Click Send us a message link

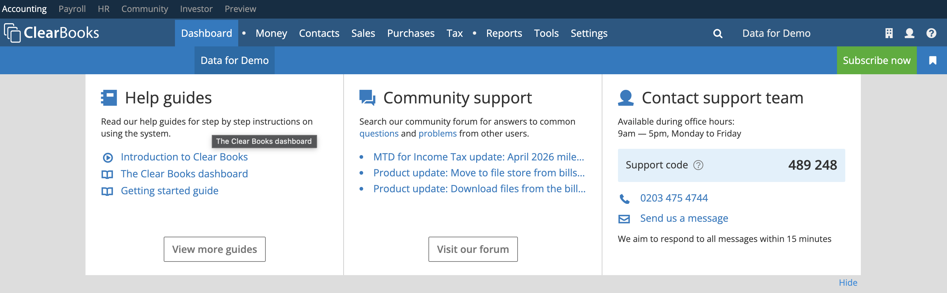tap(684, 218)
